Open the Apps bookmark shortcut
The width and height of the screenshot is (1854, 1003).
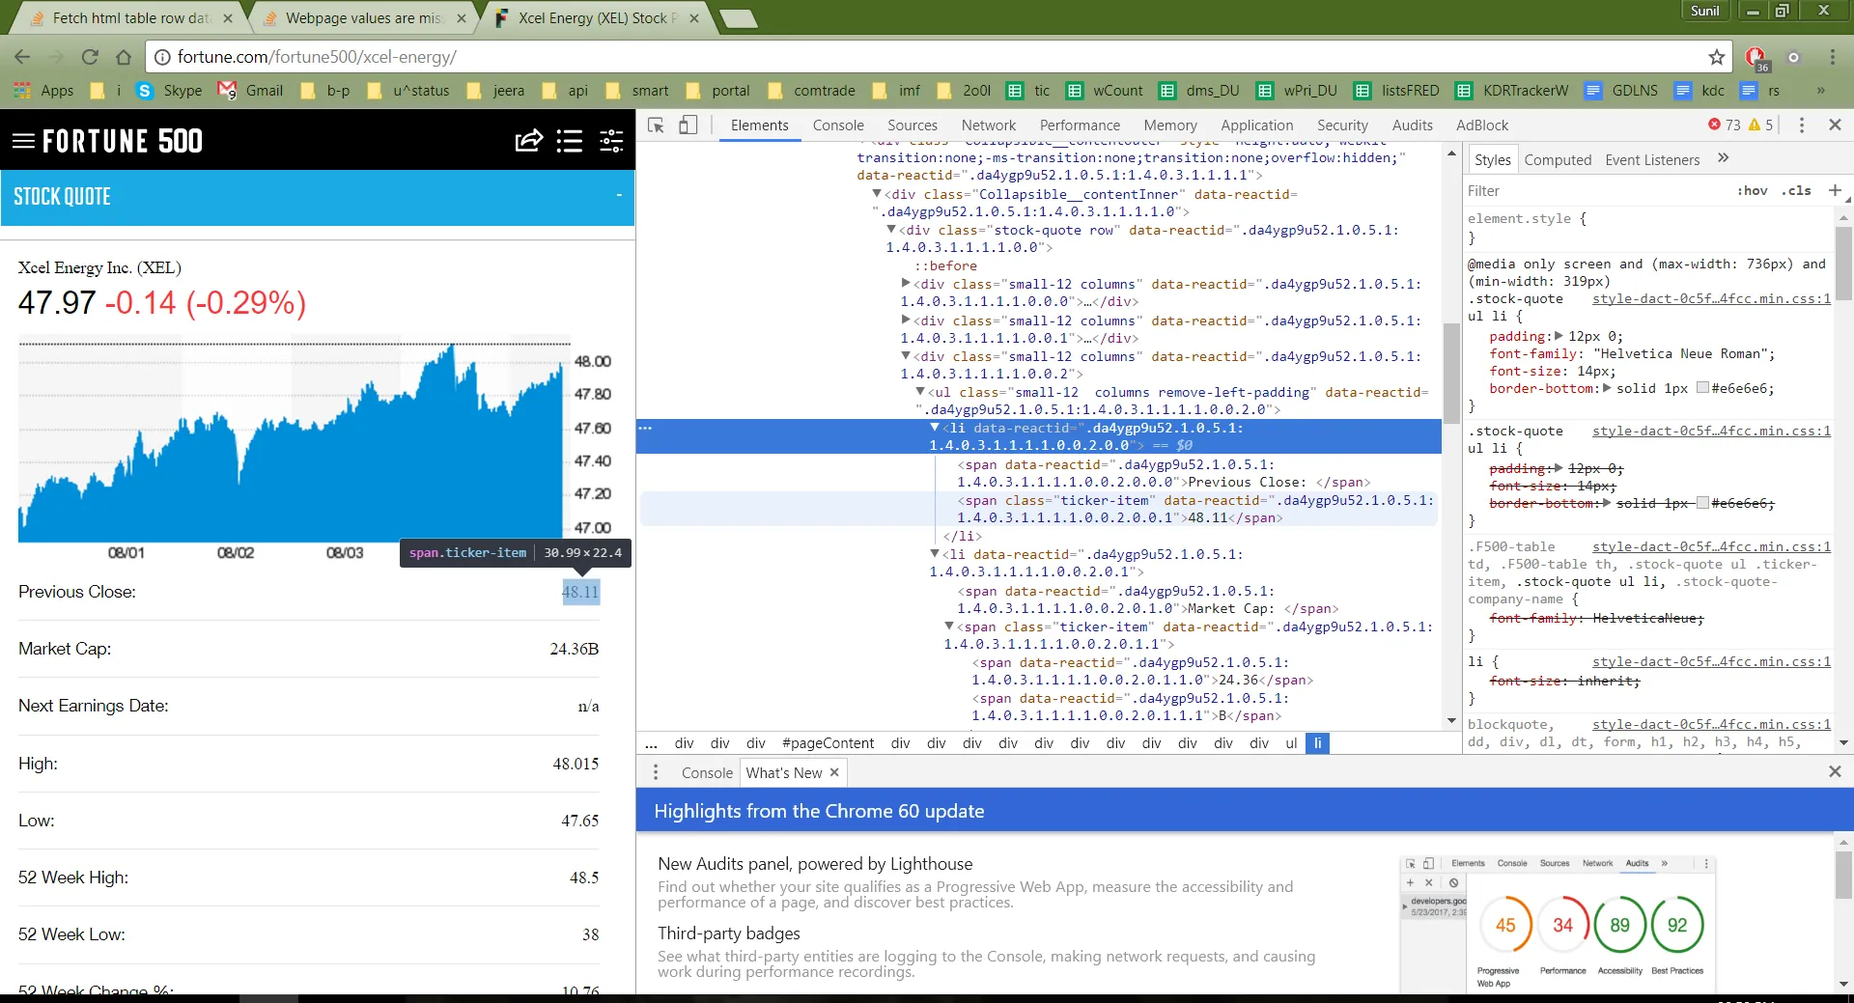pyautogui.click(x=43, y=91)
